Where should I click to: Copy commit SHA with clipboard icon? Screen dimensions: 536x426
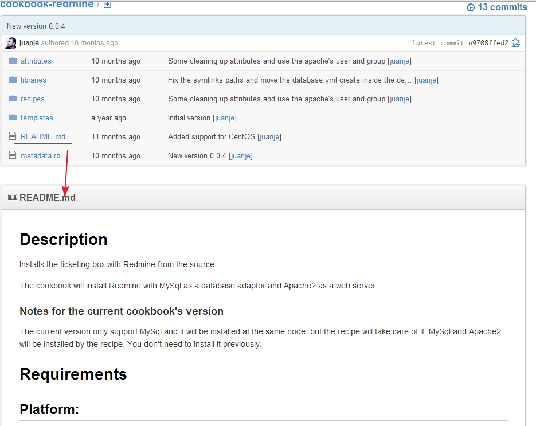coord(516,43)
